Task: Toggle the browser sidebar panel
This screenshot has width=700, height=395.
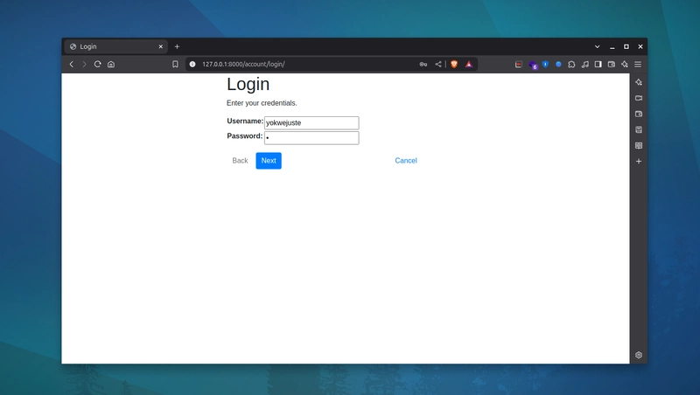Action: point(598,64)
